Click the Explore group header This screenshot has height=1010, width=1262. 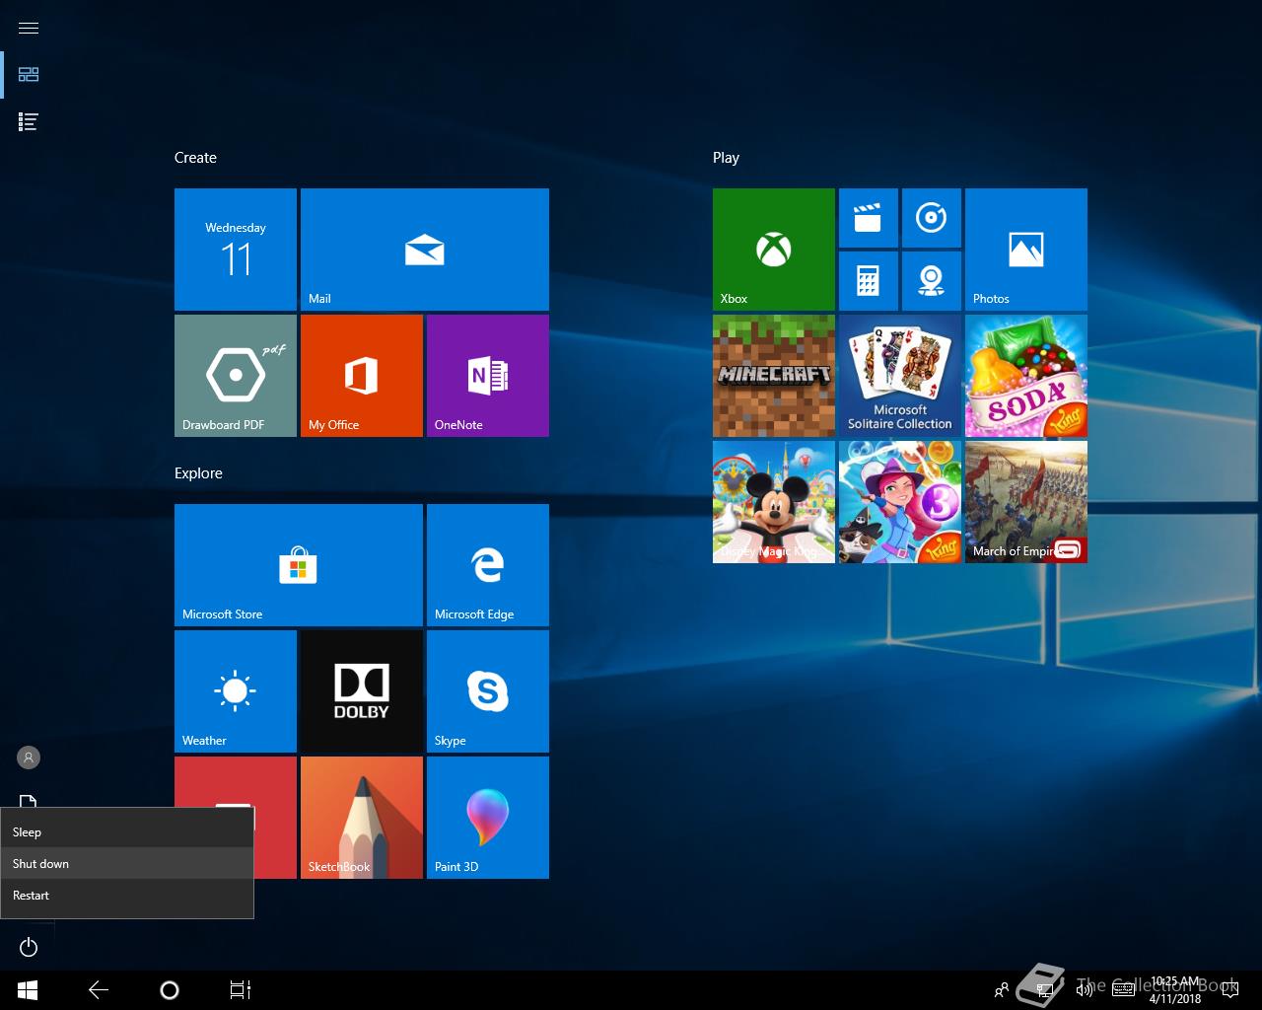pos(198,473)
